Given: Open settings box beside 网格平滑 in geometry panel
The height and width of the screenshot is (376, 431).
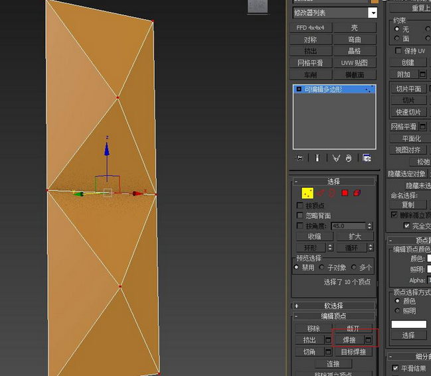Looking at the screenshot, I should tap(423, 127).
